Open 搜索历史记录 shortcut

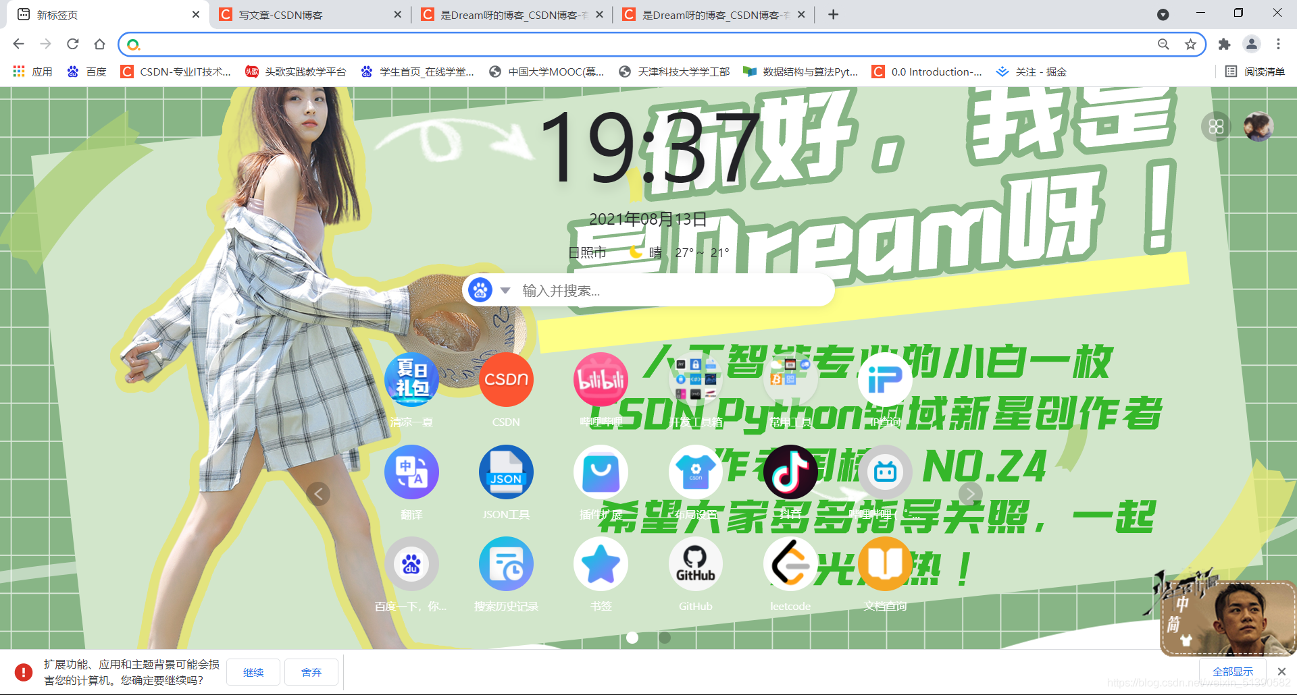[506, 564]
